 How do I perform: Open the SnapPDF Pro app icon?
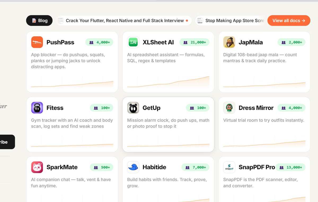(229, 167)
